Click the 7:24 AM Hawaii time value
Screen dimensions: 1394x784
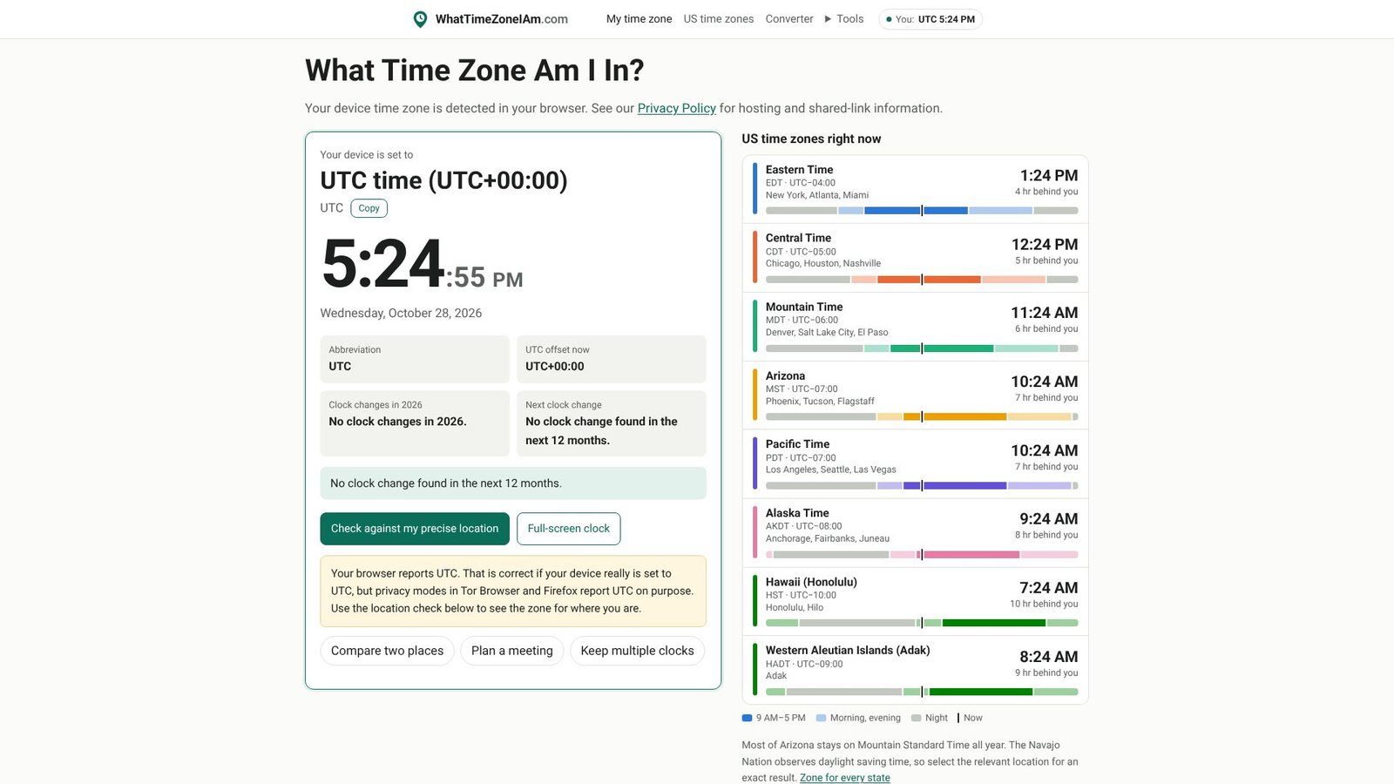point(1049,588)
